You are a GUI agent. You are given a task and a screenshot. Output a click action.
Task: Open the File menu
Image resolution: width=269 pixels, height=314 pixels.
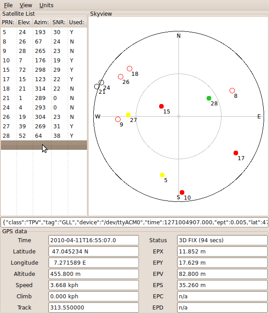(x=8, y=5)
